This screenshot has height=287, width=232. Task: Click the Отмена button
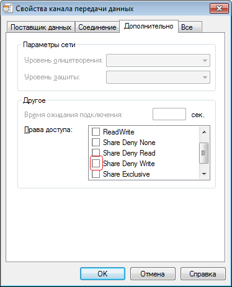click(x=153, y=274)
